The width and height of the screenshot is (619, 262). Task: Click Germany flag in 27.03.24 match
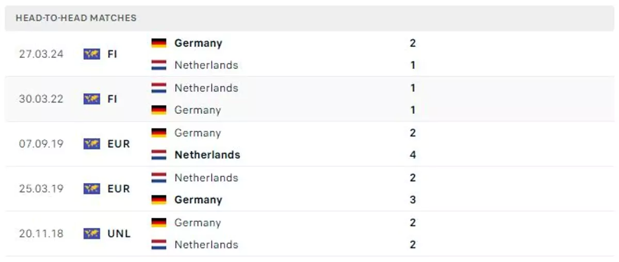point(159,43)
